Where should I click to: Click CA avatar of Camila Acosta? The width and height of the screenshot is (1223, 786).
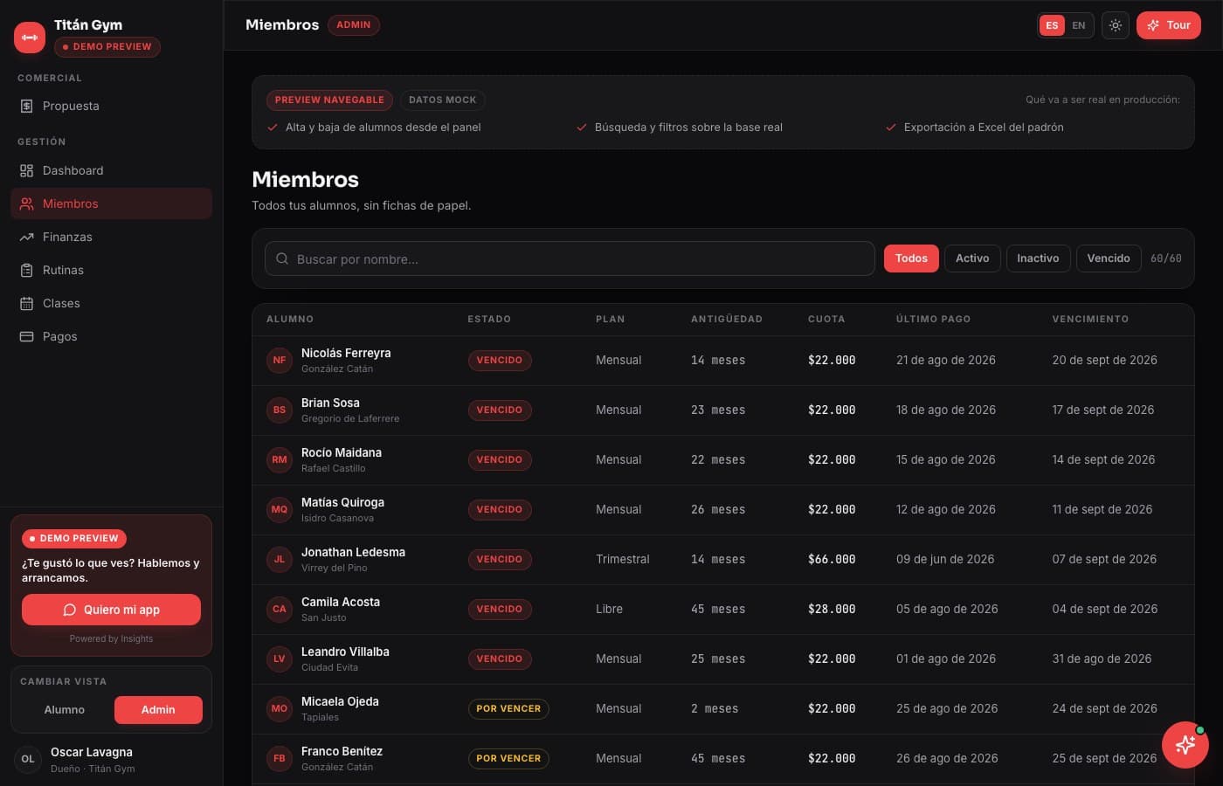[x=280, y=609]
